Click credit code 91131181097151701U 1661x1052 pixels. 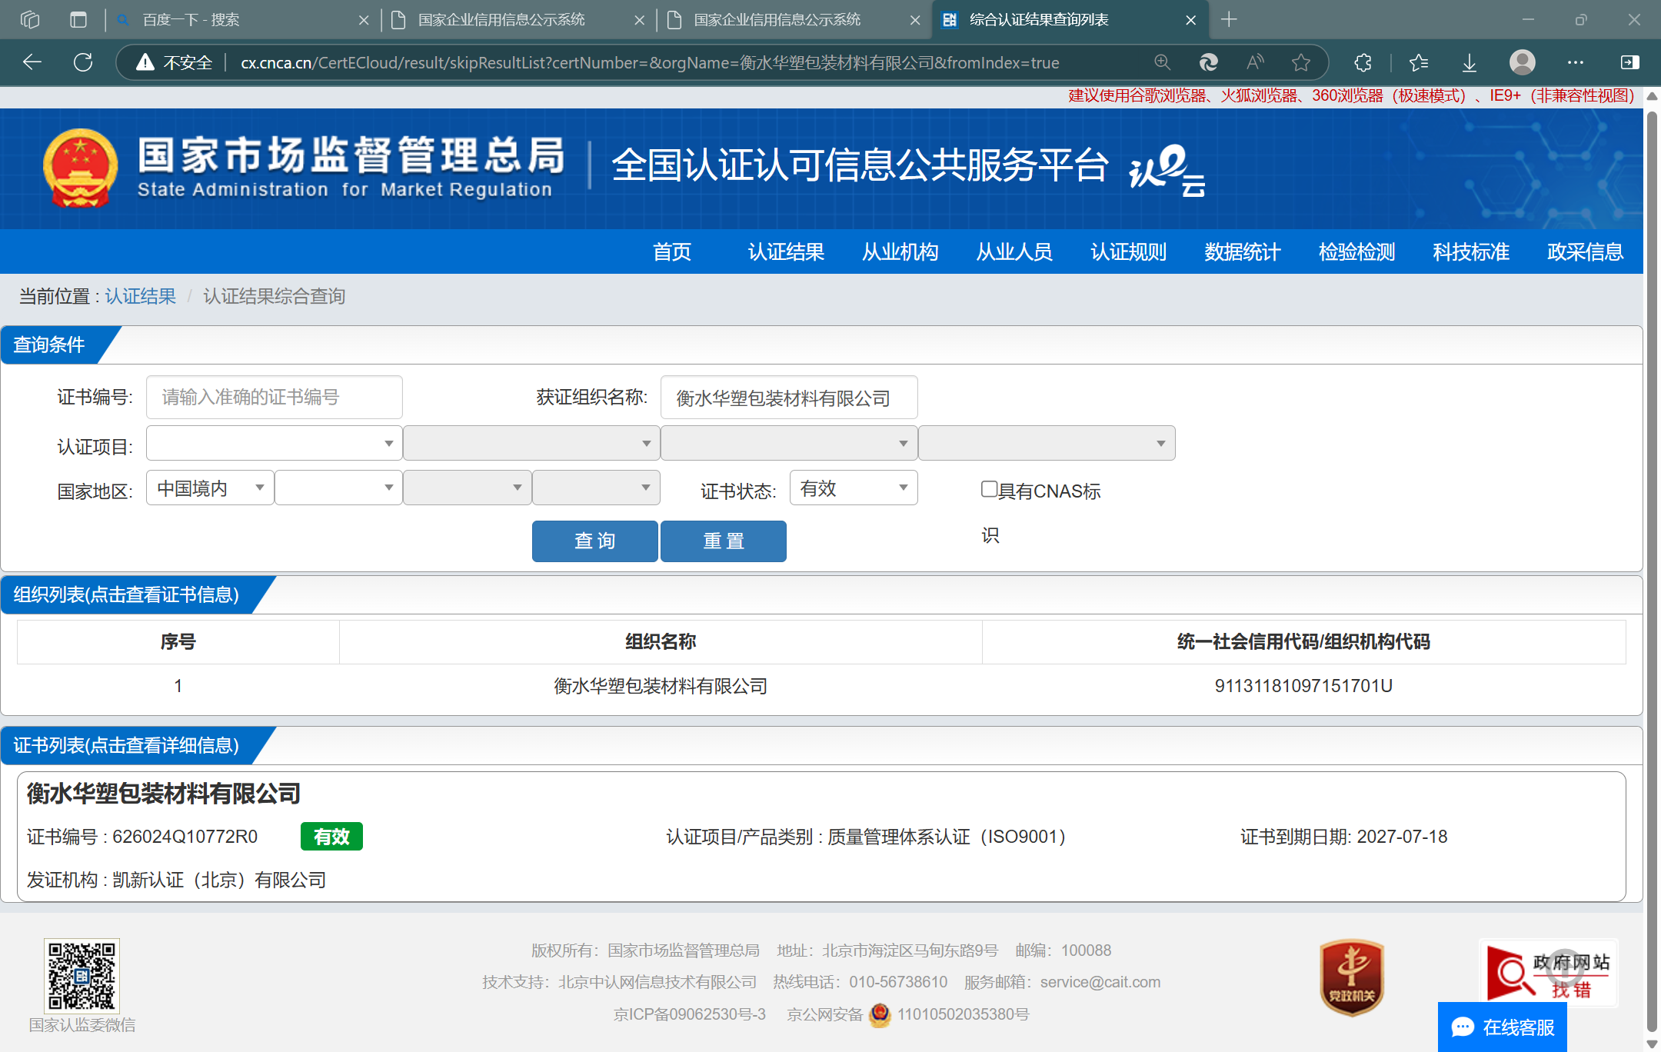tap(1303, 686)
